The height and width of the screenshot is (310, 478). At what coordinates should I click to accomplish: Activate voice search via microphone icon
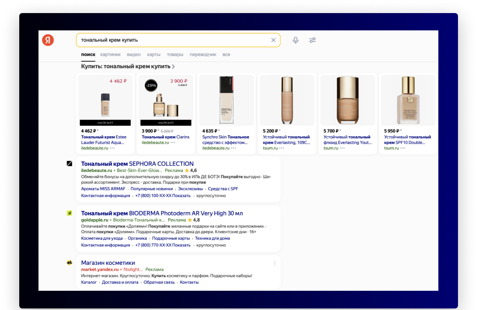(x=295, y=40)
